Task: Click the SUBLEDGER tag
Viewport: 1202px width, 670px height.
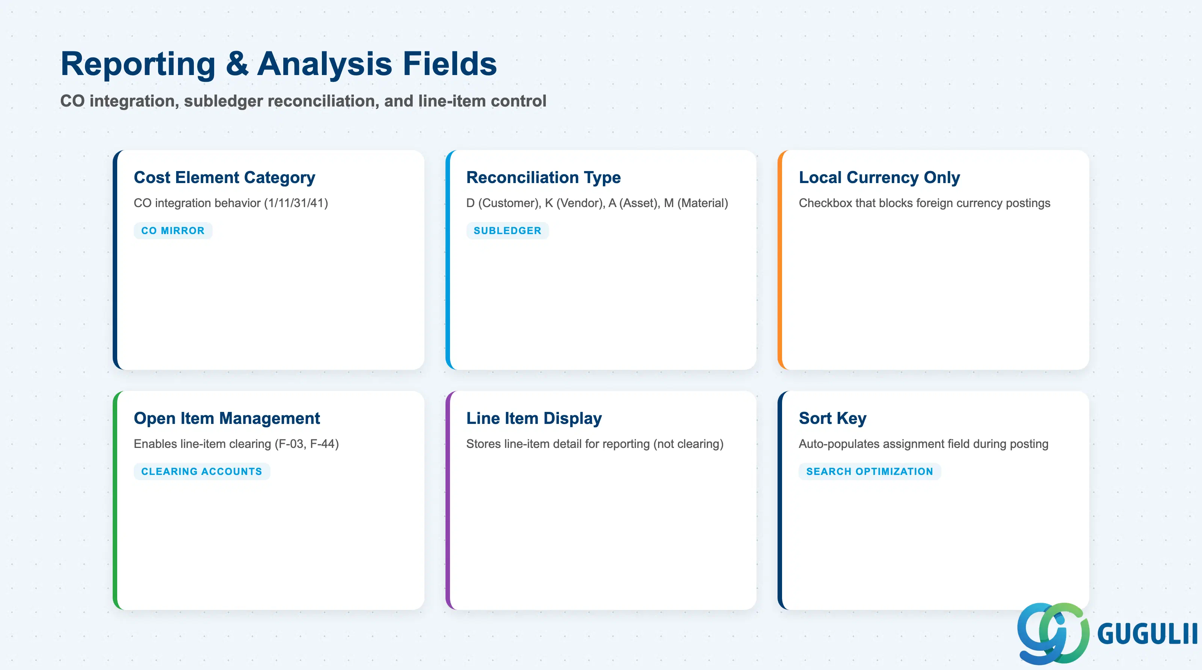Action: tap(508, 231)
